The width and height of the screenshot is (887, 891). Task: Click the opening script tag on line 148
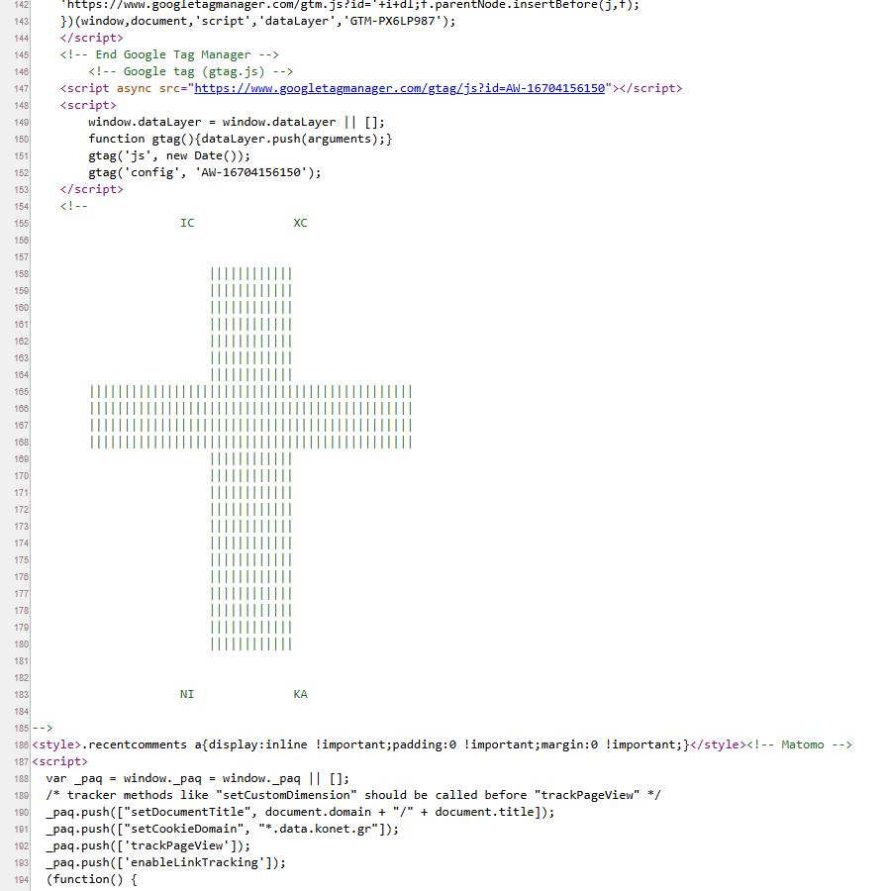[88, 105]
